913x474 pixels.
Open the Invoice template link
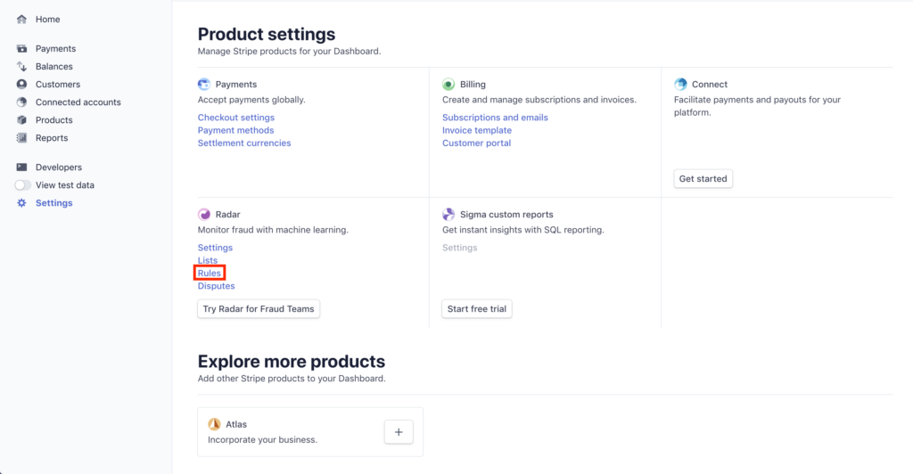tap(477, 130)
